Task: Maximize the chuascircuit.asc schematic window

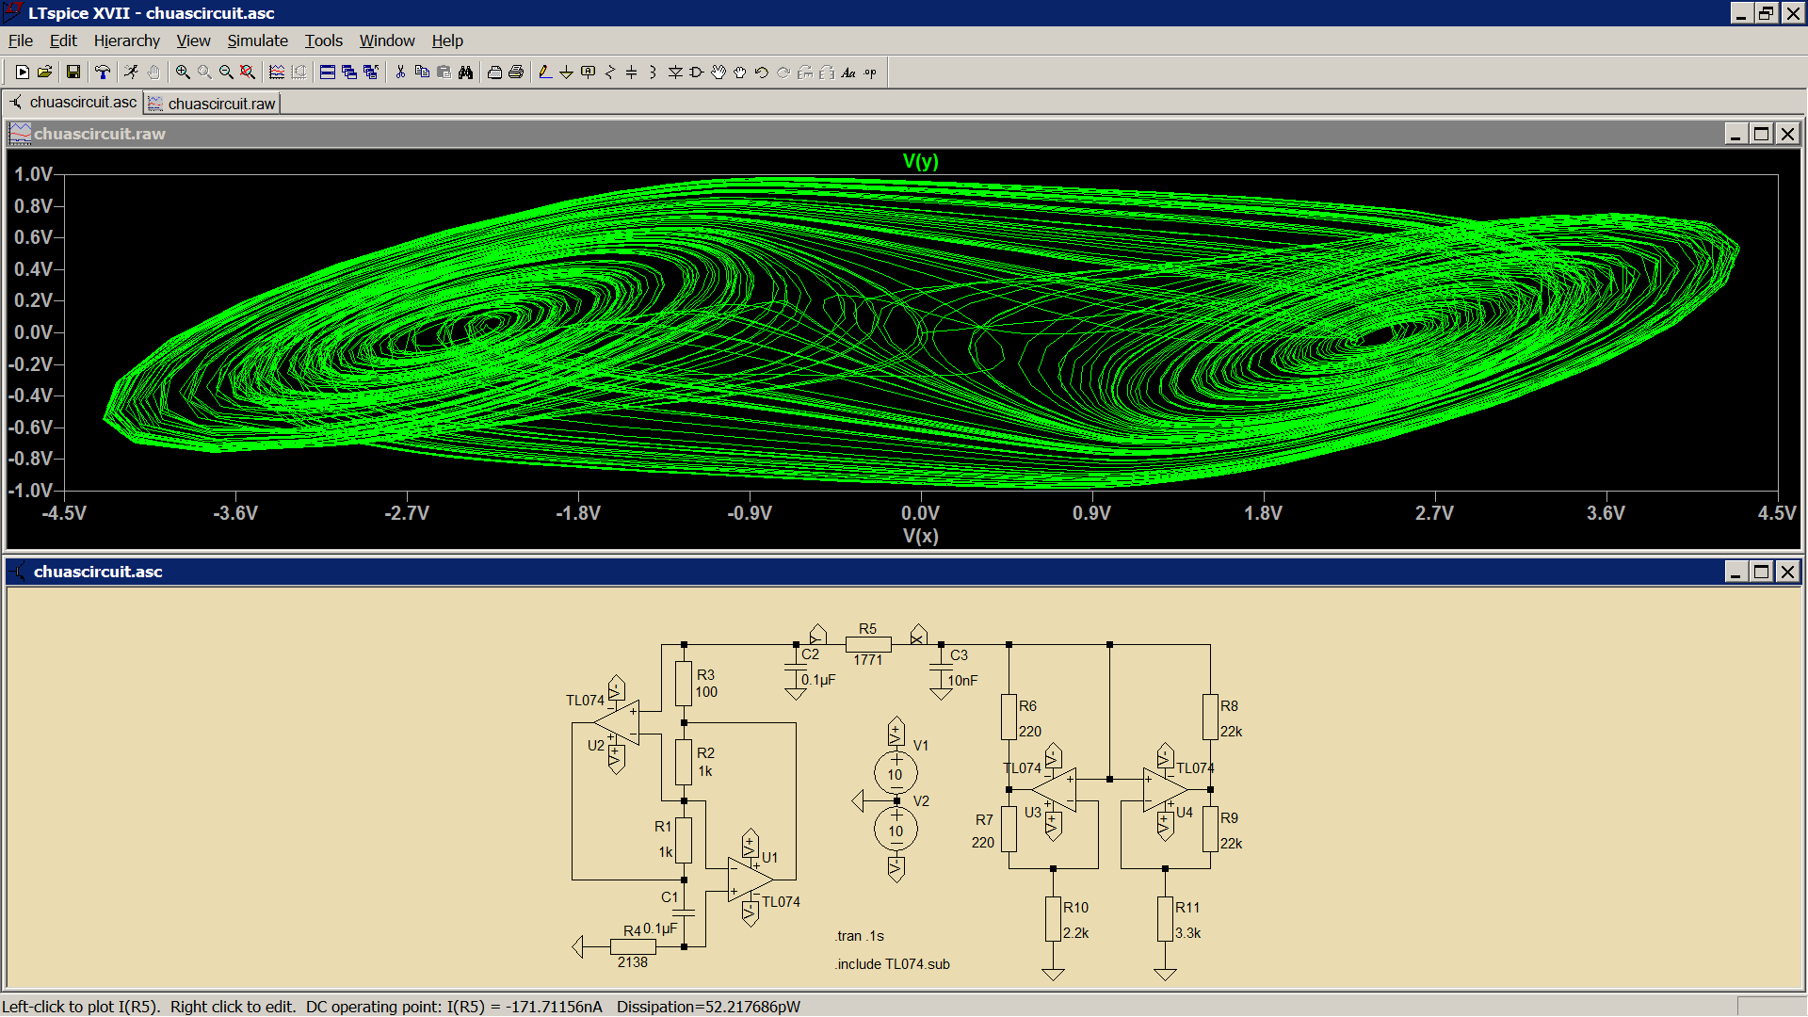Action: pos(1761,572)
